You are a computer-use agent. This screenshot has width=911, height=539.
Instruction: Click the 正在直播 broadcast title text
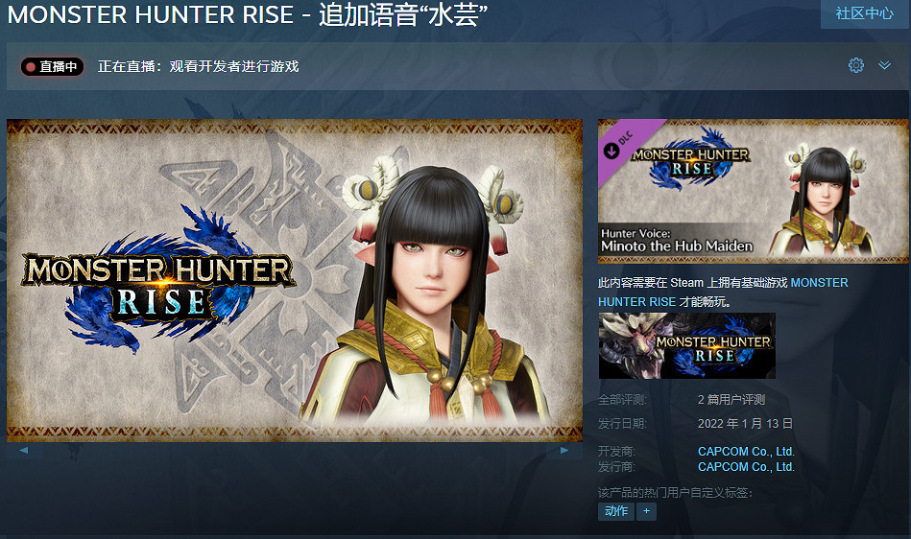[x=198, y=67]
